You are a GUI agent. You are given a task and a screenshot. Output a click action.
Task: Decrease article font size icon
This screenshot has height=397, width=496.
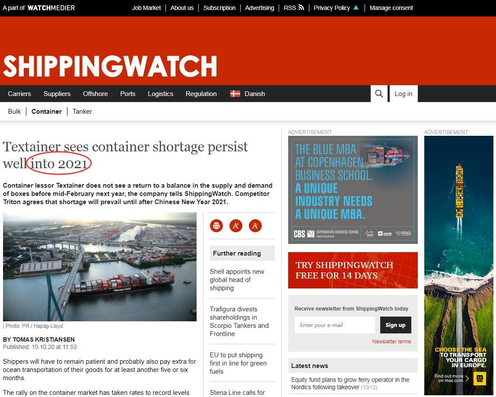point(255,226)
